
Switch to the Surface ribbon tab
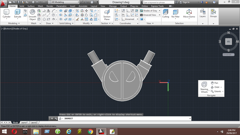31,6
